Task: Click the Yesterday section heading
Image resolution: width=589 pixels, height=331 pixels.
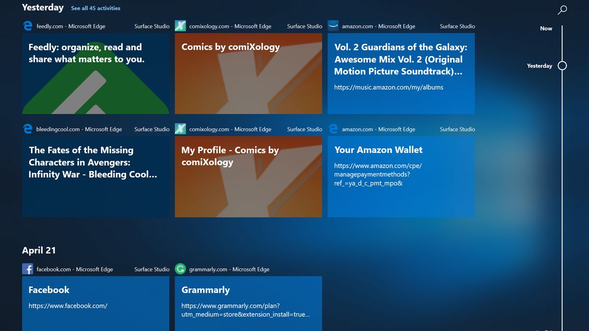Action: [43, 7]
